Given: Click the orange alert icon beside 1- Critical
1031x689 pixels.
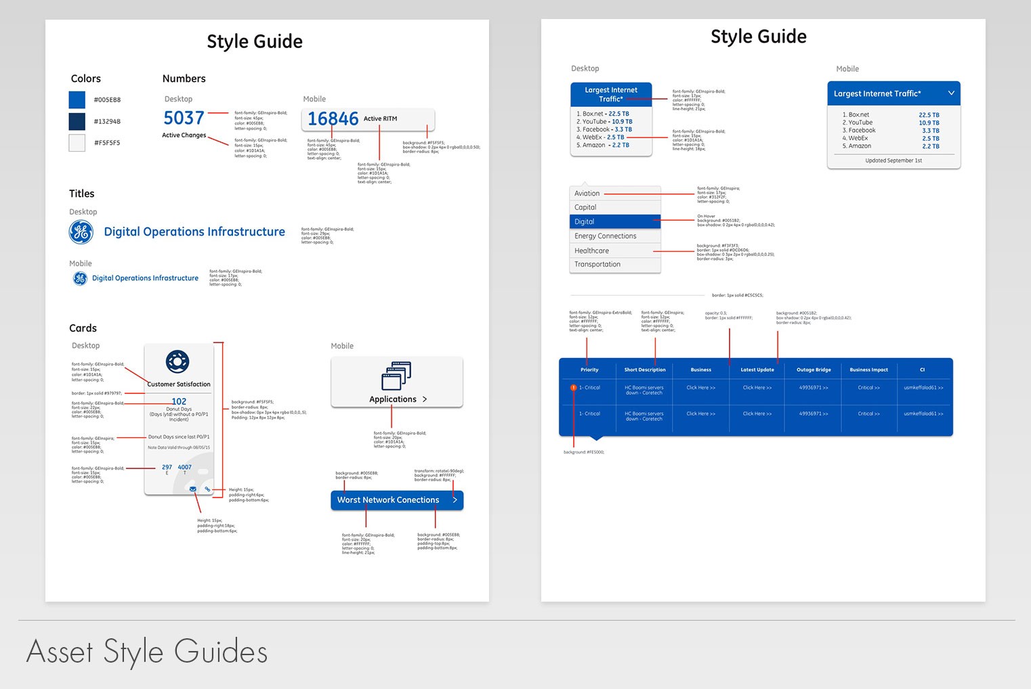Looking at the screenshot, I should click(x=573, y=388).
